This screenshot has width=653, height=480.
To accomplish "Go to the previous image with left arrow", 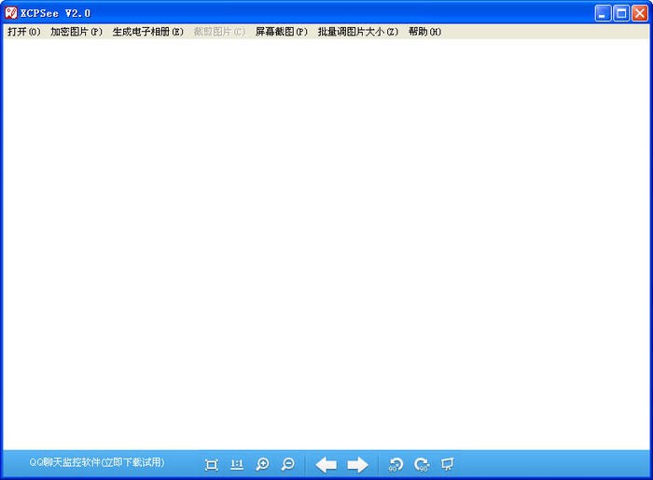I will [x=326, y=464].
